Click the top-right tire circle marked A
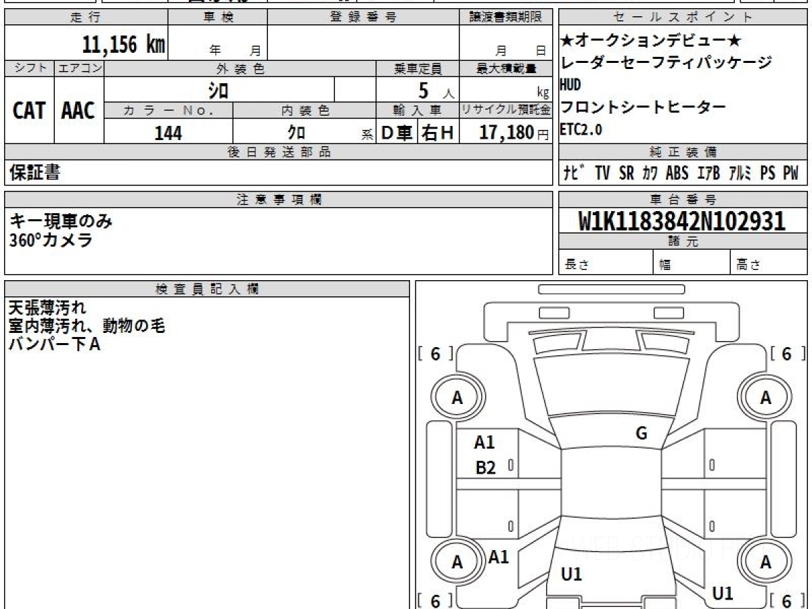This screenshot has width=812, height=609. (765, 399)
